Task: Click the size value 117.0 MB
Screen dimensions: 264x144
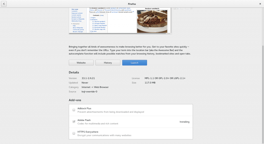Action: tap(150, 83)
